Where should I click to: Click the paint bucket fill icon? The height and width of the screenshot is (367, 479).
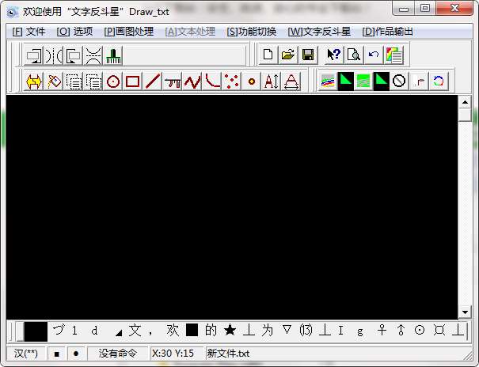(x=54, y=81)
